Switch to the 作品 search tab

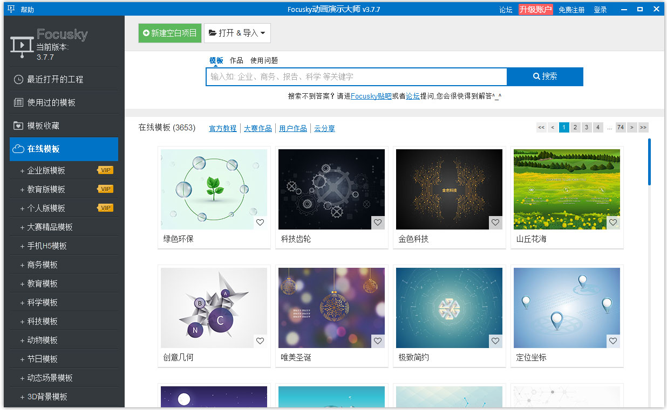point(236,60)
